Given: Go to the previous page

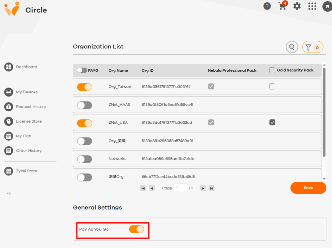Looking at the screenshot, I should 152,188.
